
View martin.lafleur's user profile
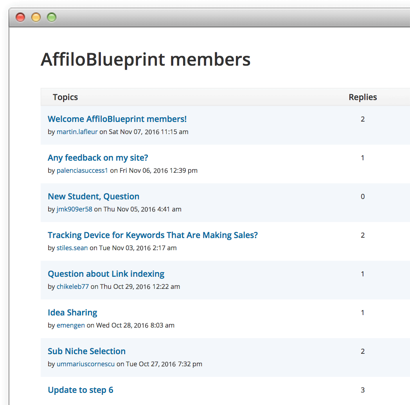pos(77,132)
